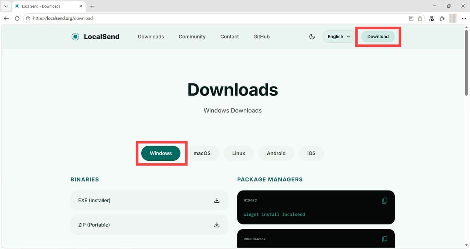Click the 'winget install localsend' text

(x=274, y=214)
